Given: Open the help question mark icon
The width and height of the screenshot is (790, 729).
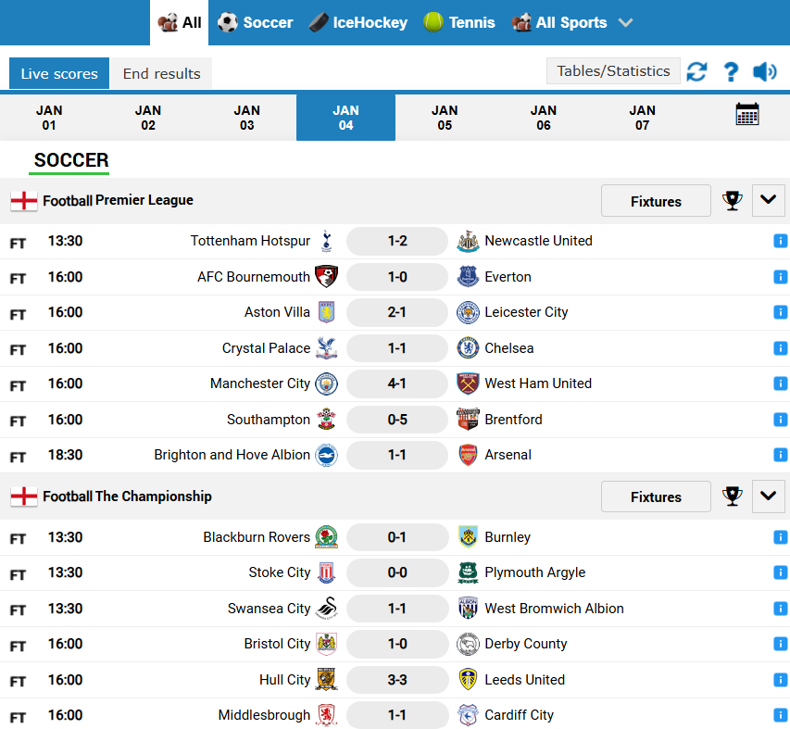Looking at the screenshot, I should pos(731,70).
